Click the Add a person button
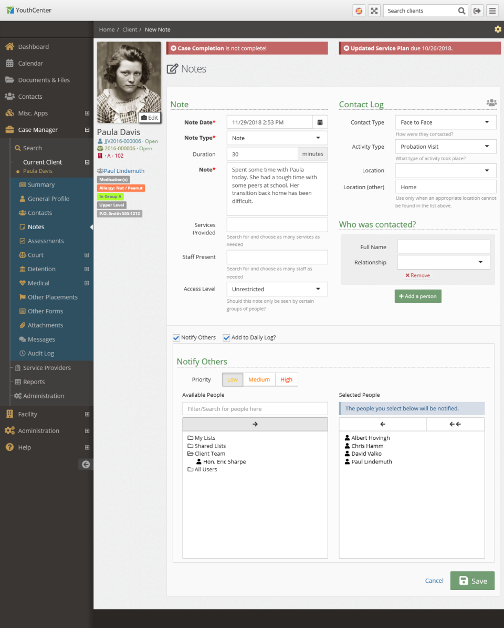504x628 pixels. tap(418, 296)
